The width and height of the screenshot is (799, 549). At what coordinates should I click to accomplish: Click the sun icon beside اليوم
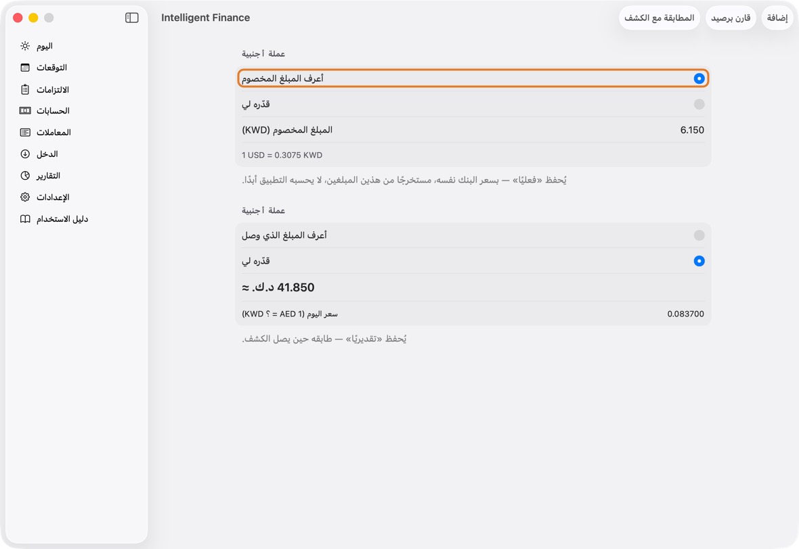(x=25, y=46)
